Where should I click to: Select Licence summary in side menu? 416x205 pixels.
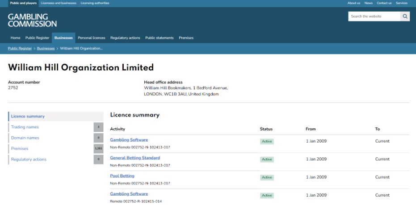[x=56, y=116]
